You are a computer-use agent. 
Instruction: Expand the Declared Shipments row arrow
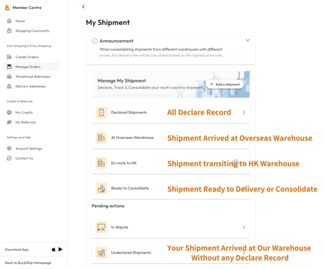click(x=244, y=113)
